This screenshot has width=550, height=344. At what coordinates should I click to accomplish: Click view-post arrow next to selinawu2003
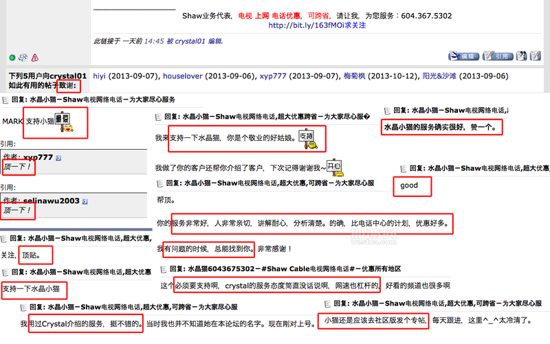click(x=86, y=201)
